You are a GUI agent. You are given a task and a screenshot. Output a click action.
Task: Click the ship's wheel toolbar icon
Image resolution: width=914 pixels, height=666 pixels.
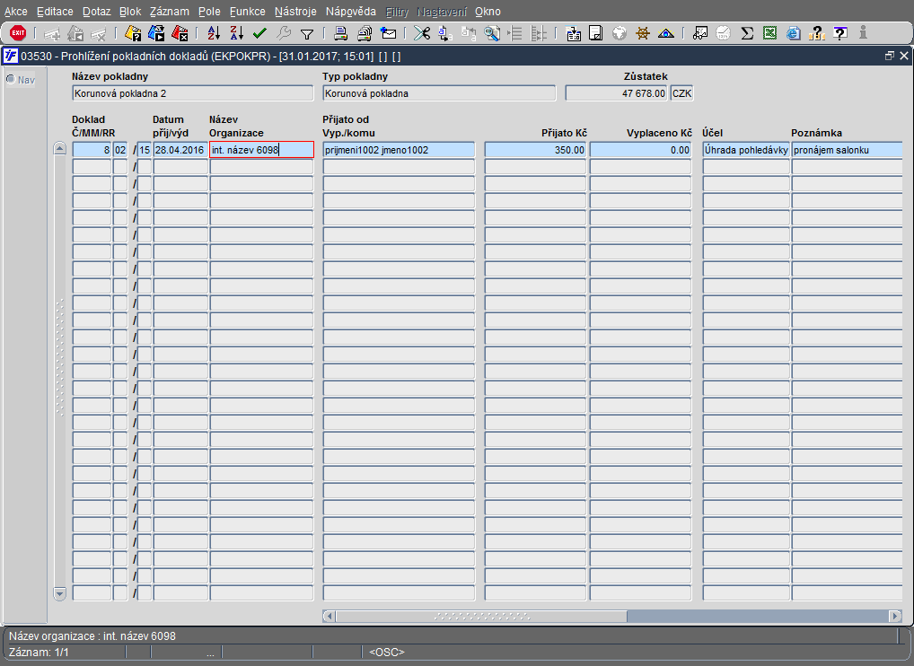pos(642,33)
